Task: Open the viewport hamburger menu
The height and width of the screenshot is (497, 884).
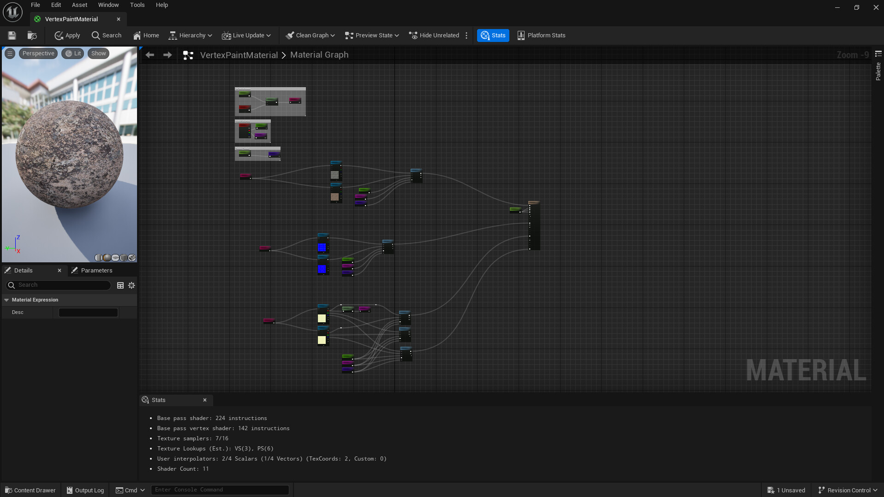Action: pyautogui.click(x=10, y=53)
